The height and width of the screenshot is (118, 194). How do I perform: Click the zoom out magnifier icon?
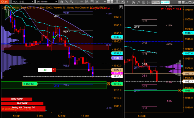coord(77,2)
